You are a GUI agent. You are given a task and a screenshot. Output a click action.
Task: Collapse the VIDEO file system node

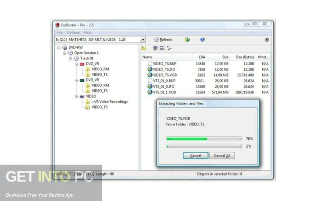[76, 97]
